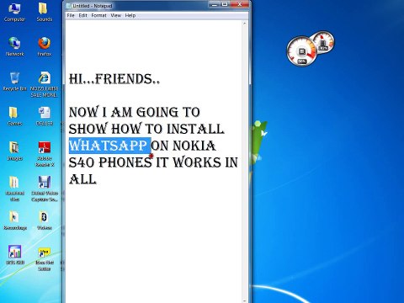Click the word INSTALL in Notepad
This screenshot has width=404, height=303.
[x=195, y=129]
